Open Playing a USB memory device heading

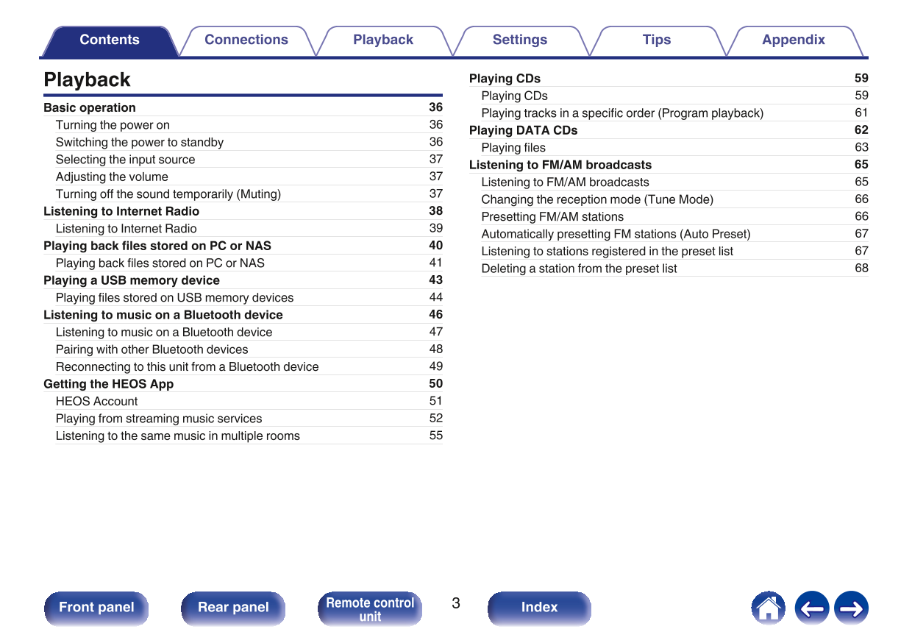(x=132, y=280)
